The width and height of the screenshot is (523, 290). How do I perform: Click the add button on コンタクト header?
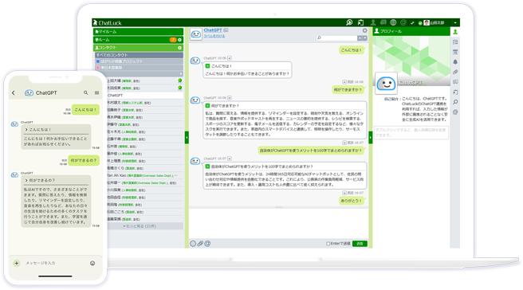tap(180, 48)
